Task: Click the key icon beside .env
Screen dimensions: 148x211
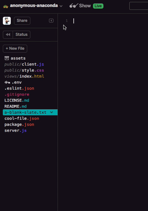Action: (7, 82)
